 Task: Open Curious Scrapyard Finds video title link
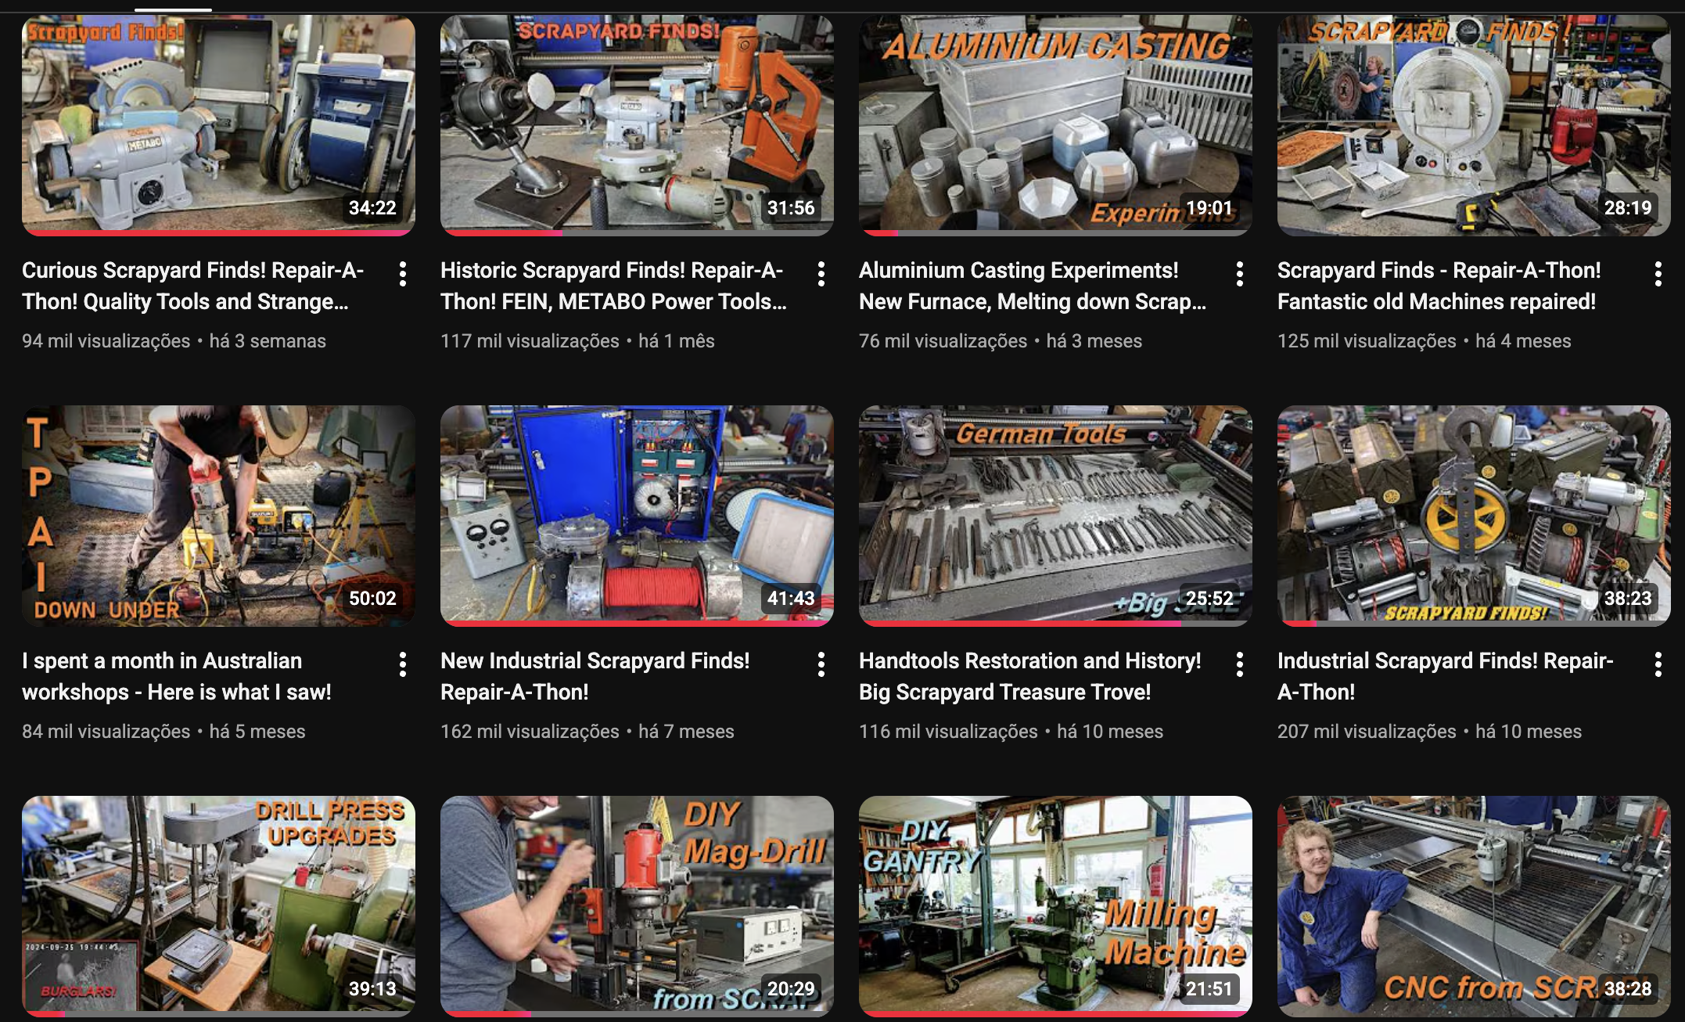pos(192,286)
